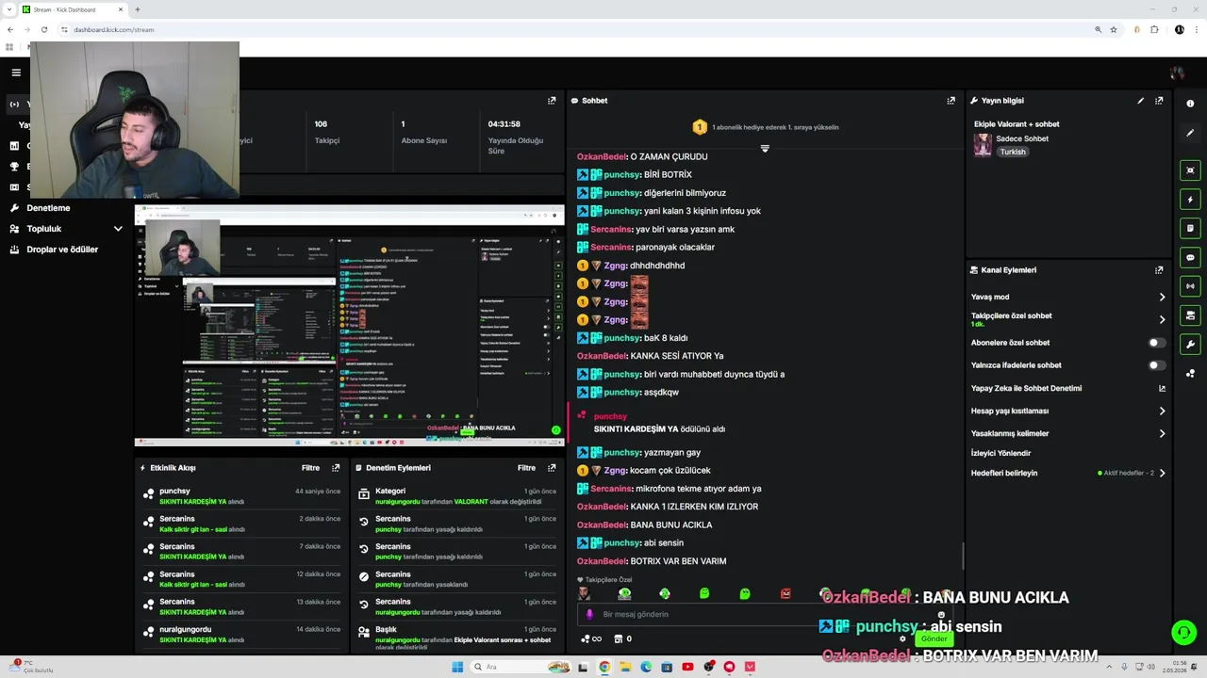Viewport: 1207px width, 678px height.
Task: Toggle the activity lightning widget in the right rail
Action: (1190, 200)
